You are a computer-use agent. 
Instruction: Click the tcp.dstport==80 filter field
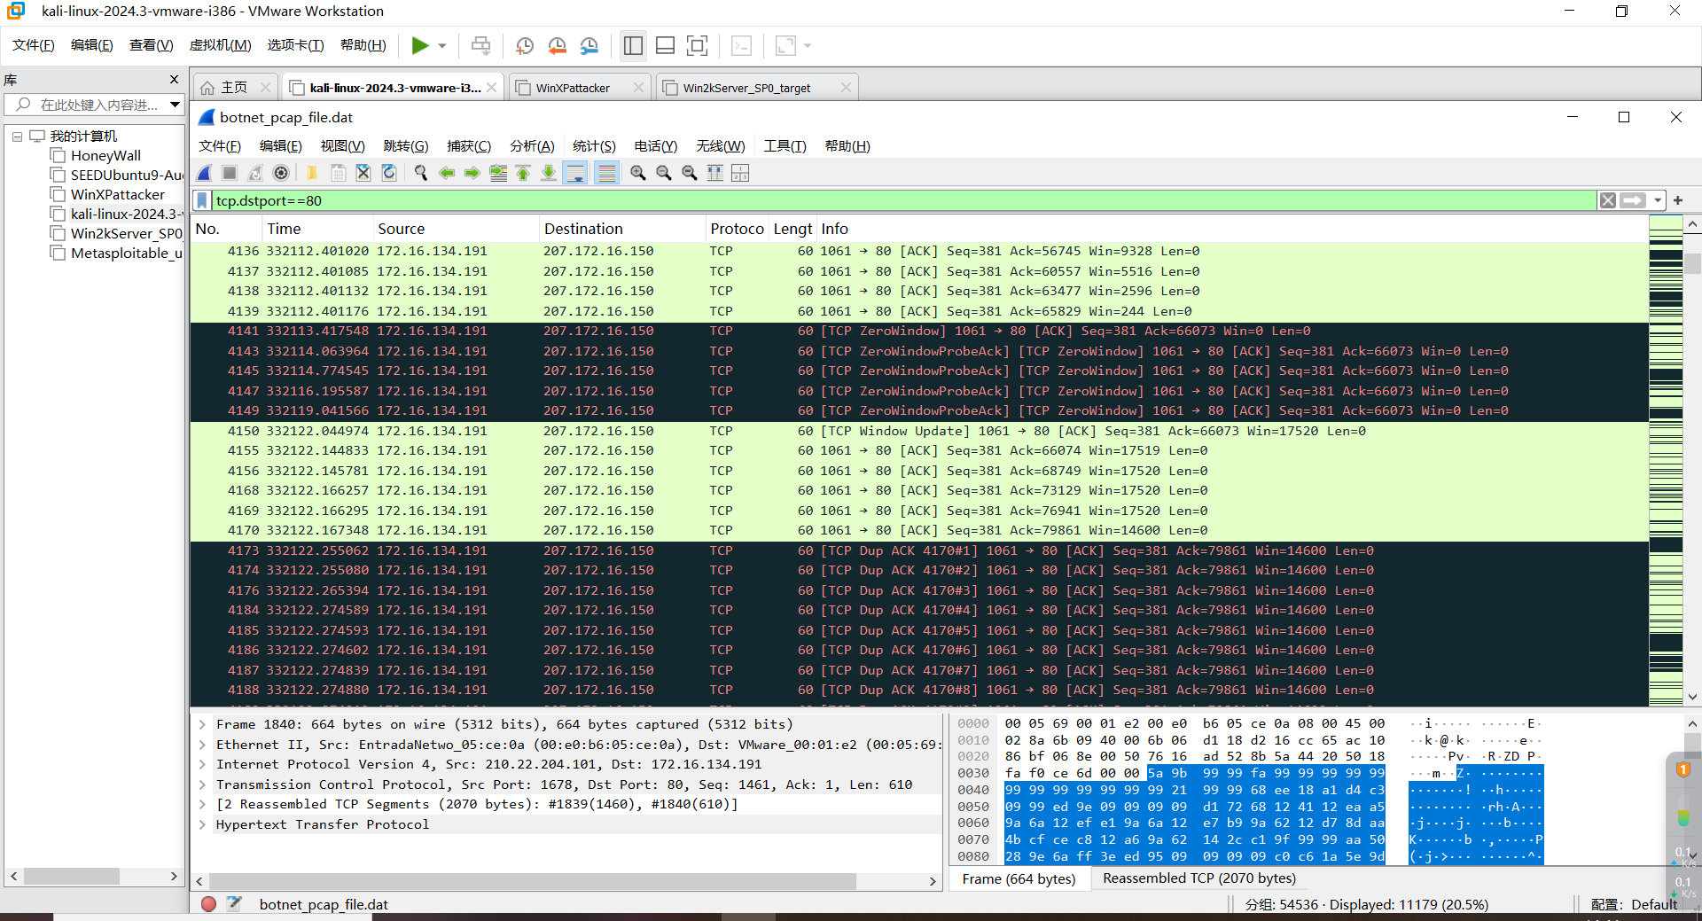(904, 200)
